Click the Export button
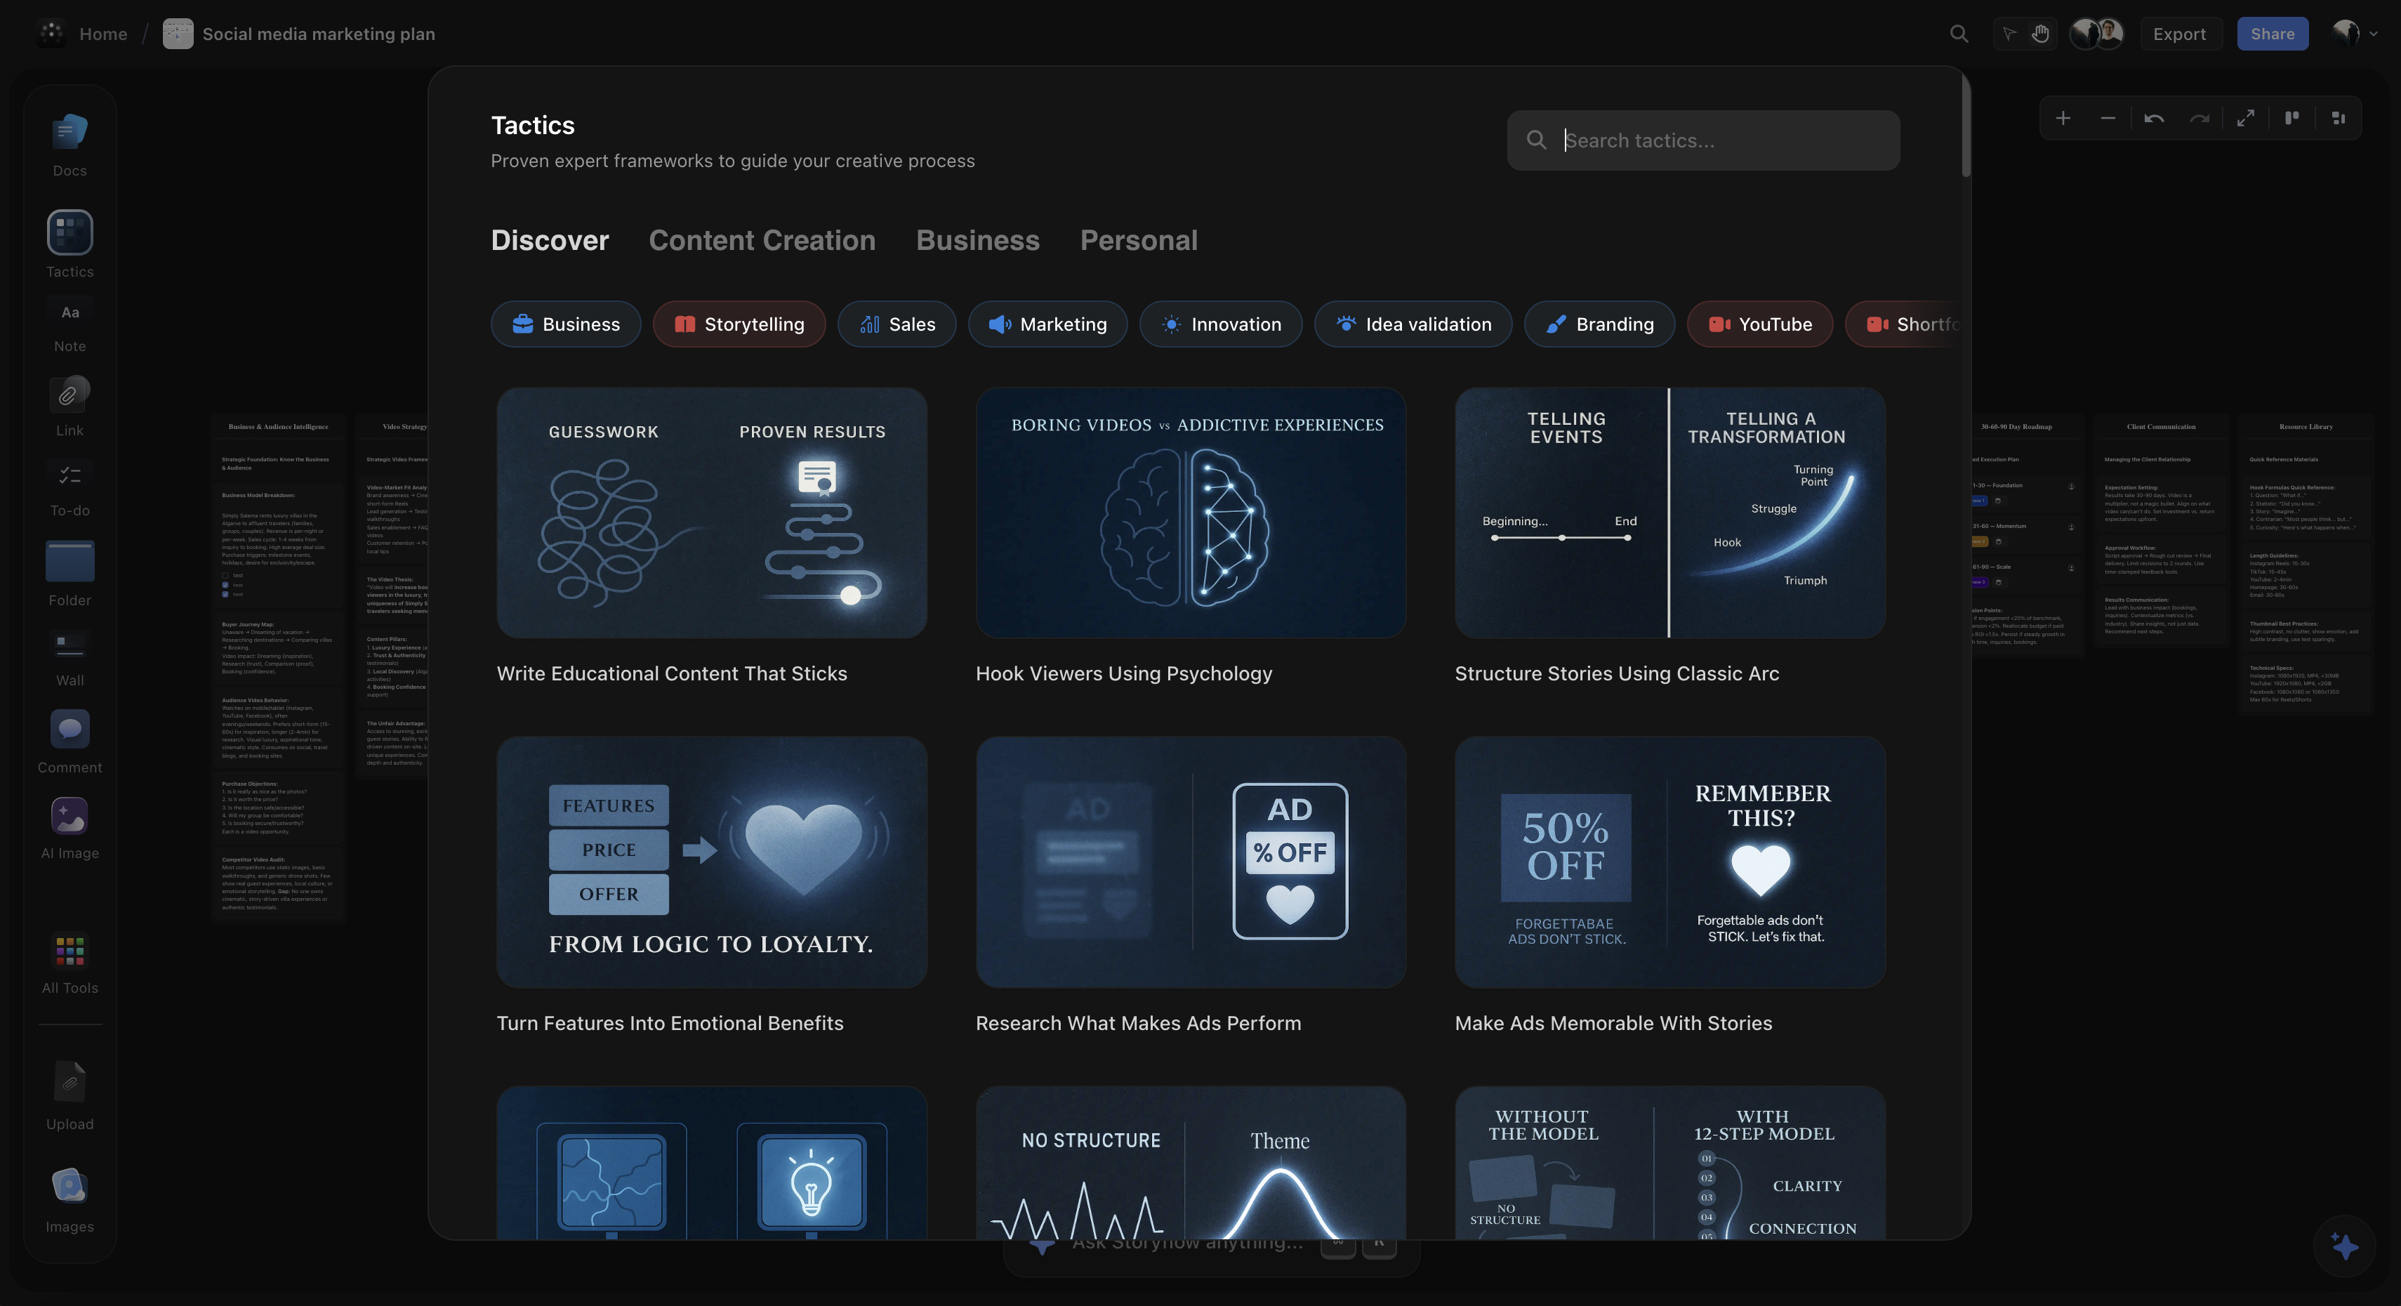Image resolution: width=2401 pixels, height=1306 pixels. coord(2178,34)
